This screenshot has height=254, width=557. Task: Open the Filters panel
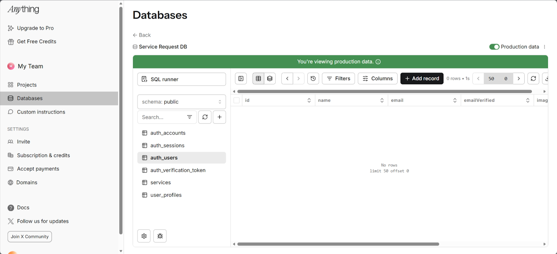(x=338, y=79)
